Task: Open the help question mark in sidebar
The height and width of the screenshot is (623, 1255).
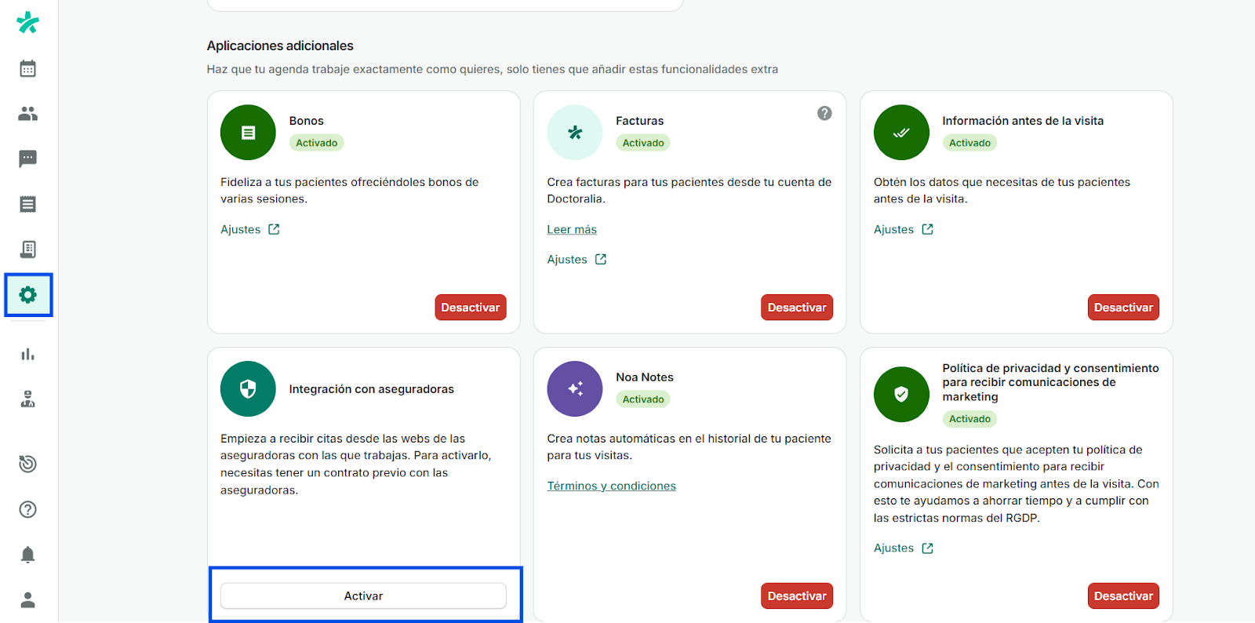Action: [x=27, y=510]
